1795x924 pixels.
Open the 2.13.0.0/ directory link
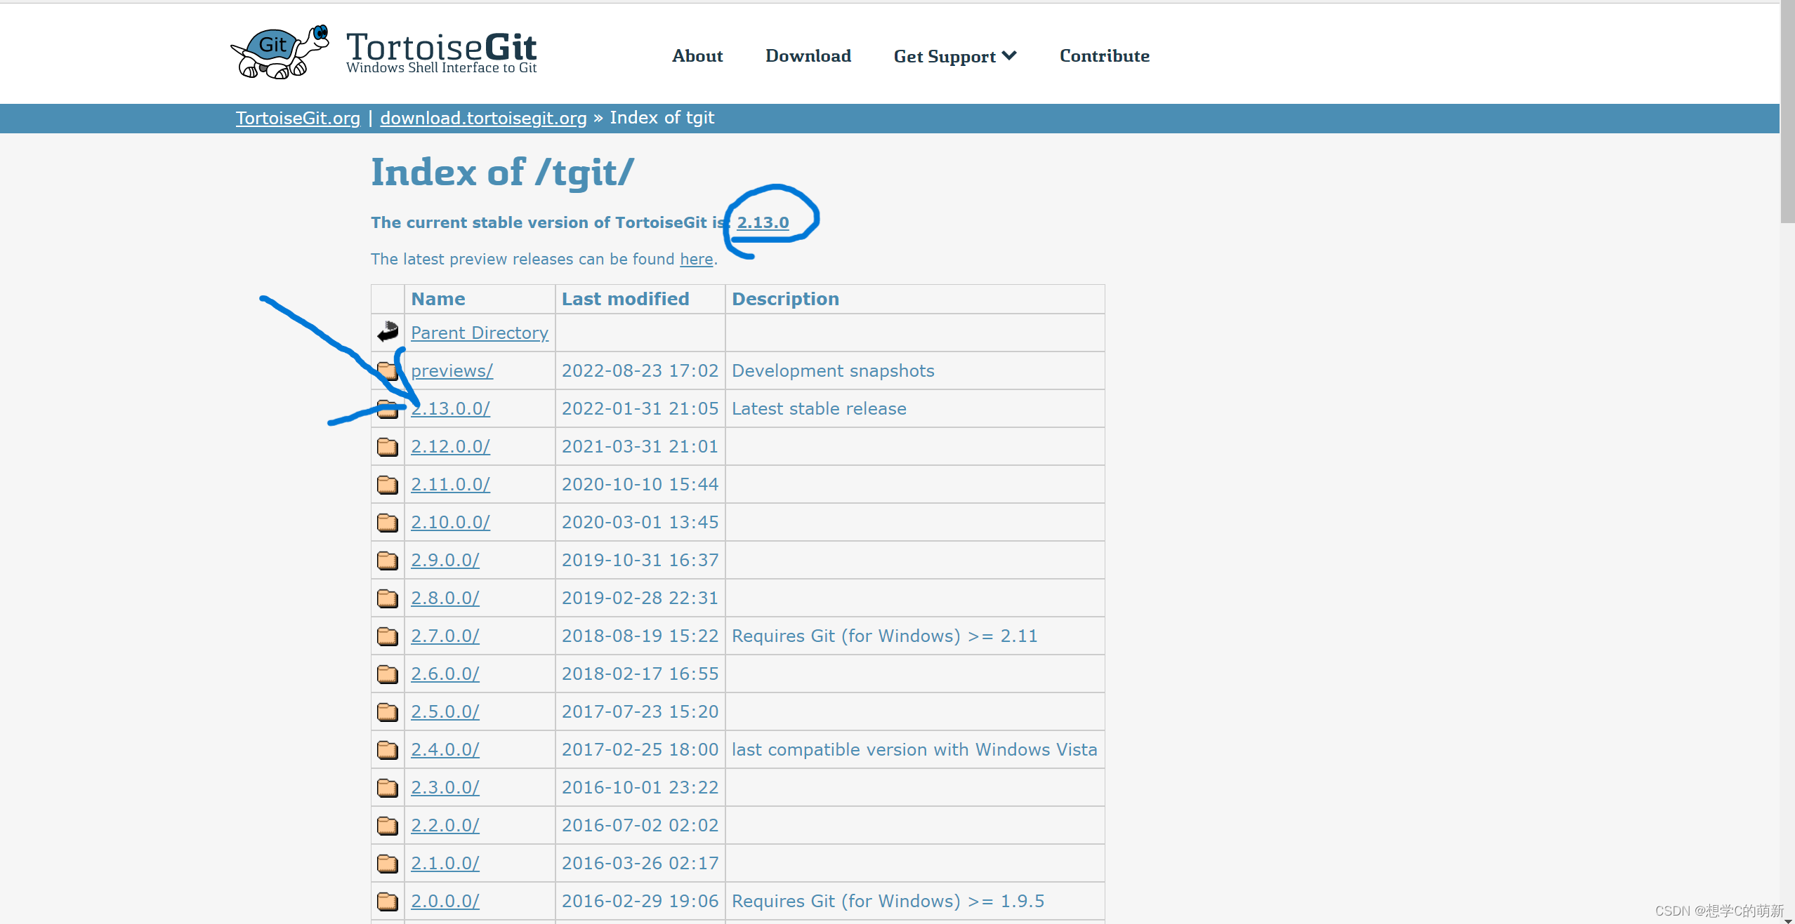450,408
